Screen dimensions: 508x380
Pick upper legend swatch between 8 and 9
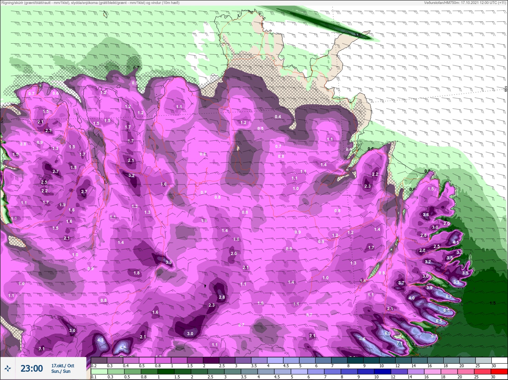point(356,361)
